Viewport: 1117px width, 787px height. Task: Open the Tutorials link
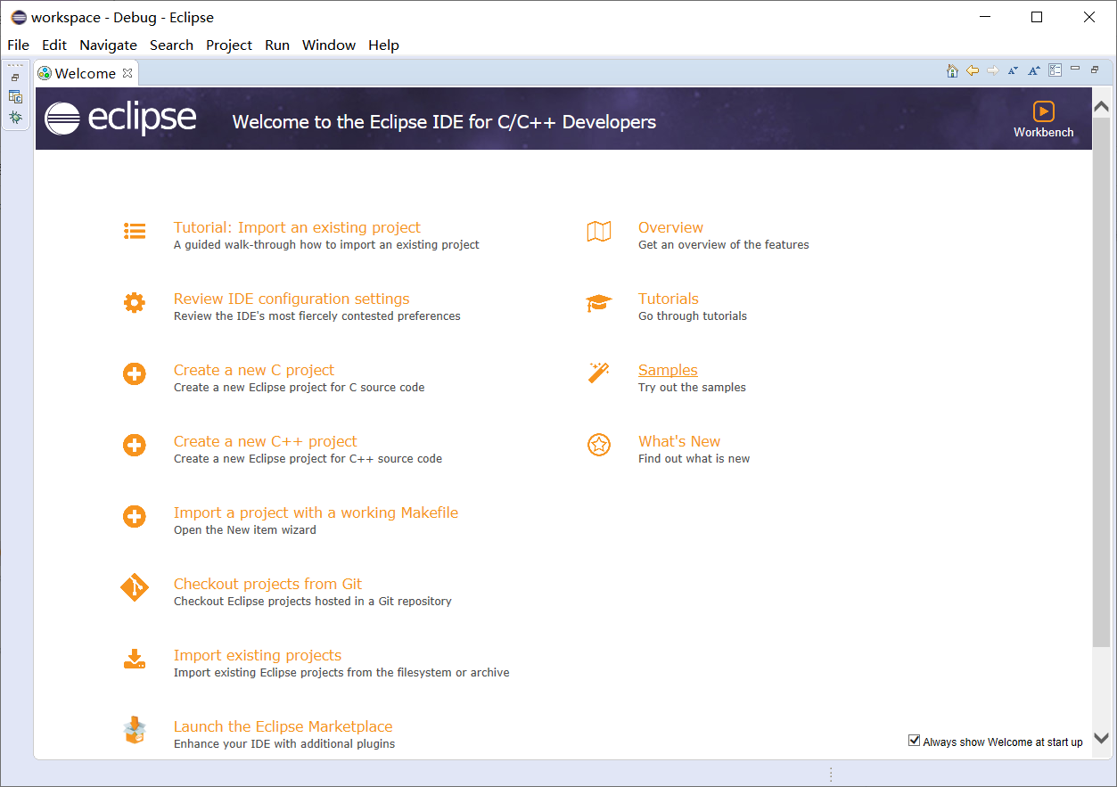pyautogui.click(x=669, y=299)
